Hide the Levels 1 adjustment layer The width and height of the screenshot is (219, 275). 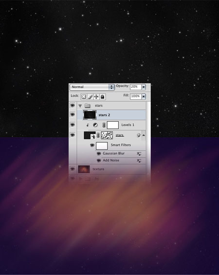click(73, 125)
